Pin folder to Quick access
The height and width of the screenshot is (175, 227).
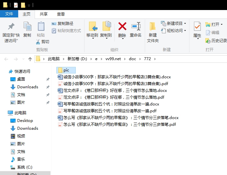pos(11,33)
